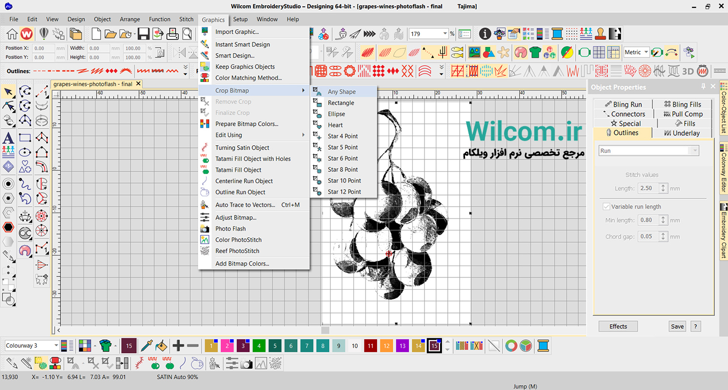Click the Effects button

coord(618,327)
